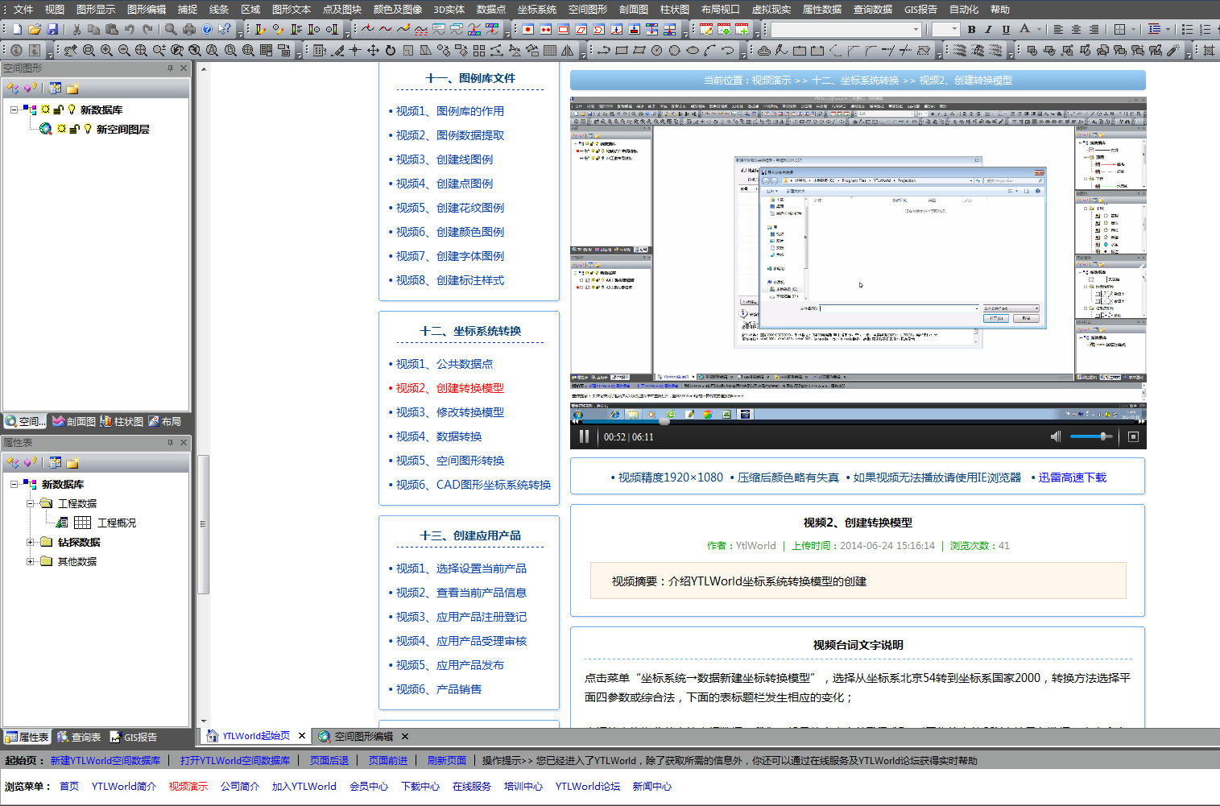Toggle the lock icon of 新数据库

pos(58,110)
